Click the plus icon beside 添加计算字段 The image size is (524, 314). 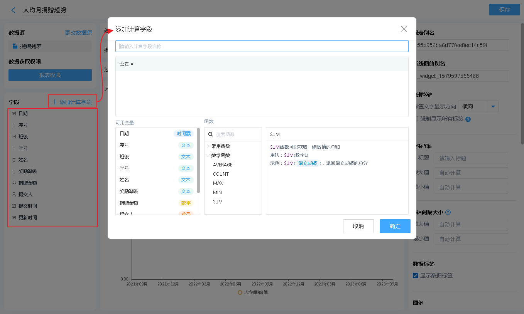pos(55,102)
